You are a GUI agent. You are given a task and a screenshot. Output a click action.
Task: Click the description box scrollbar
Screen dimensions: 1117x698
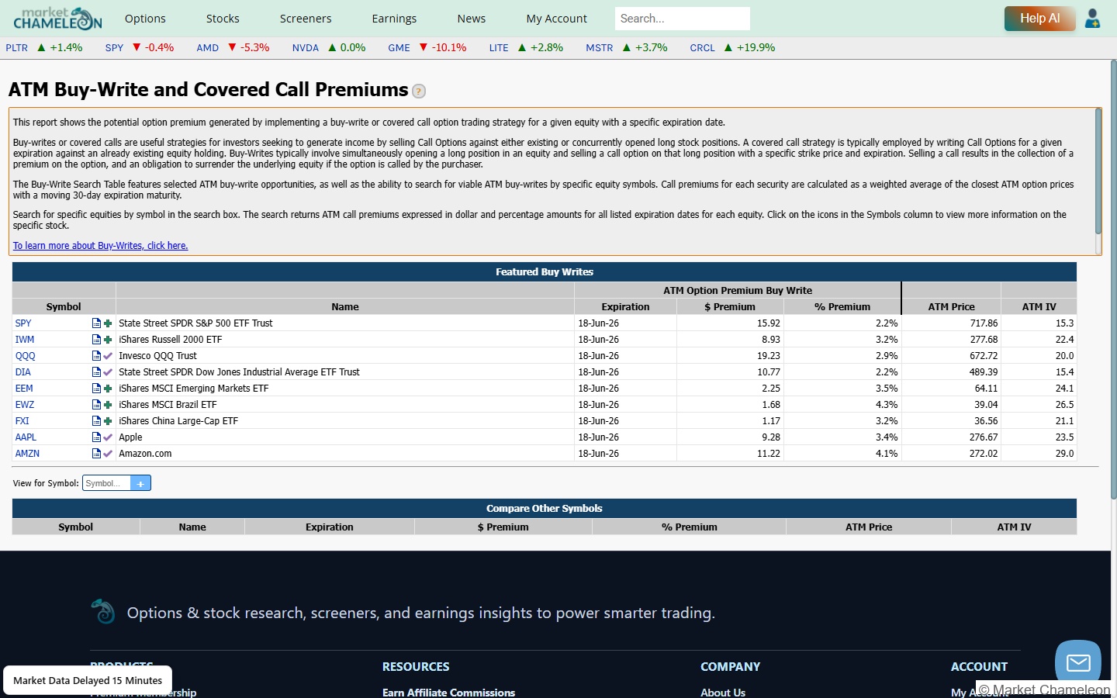click(x=1098, y=171)
